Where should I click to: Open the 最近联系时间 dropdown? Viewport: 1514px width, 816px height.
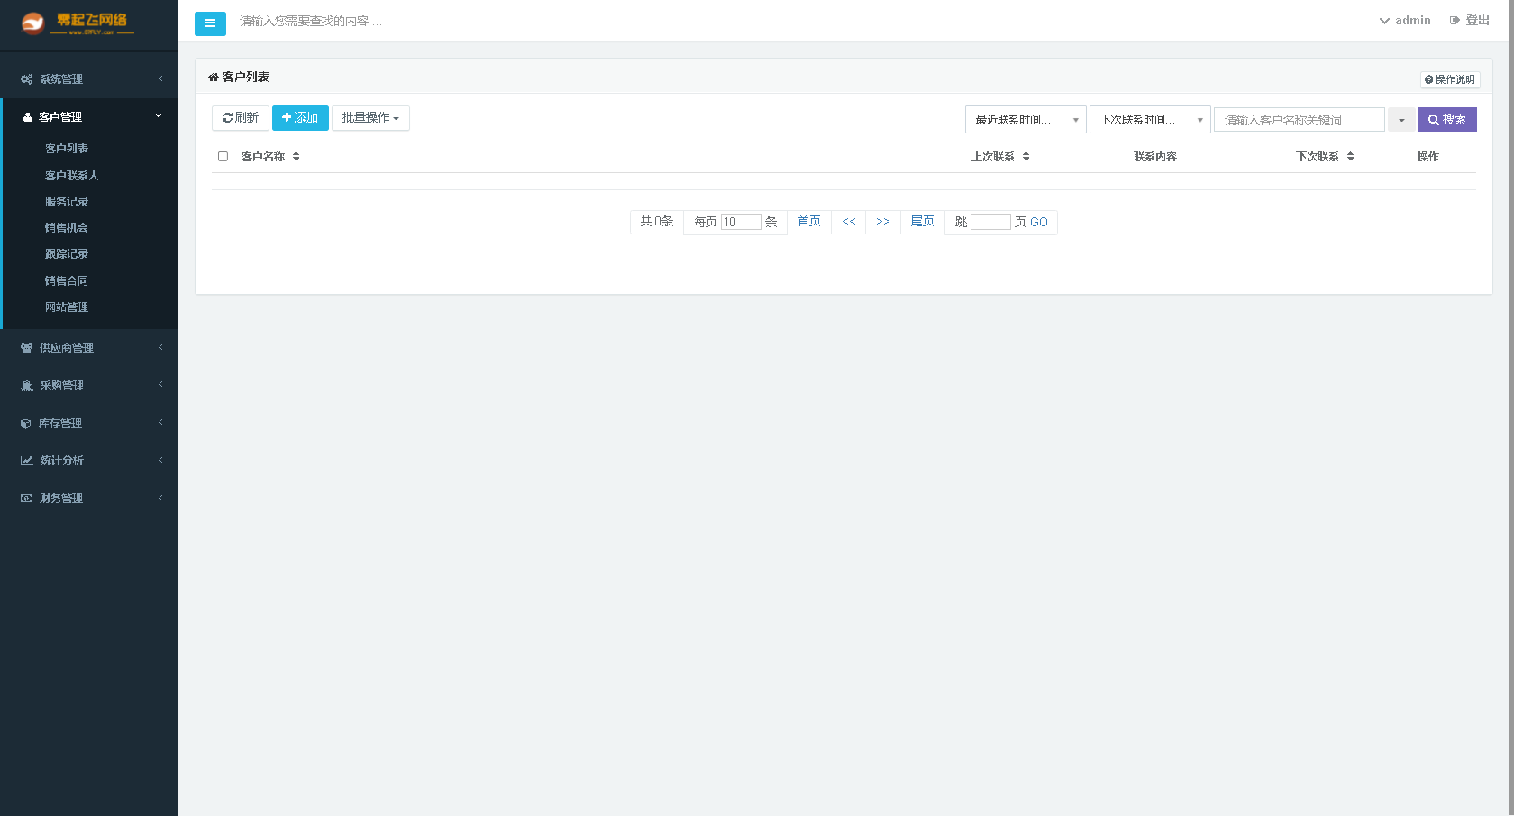1025,120
